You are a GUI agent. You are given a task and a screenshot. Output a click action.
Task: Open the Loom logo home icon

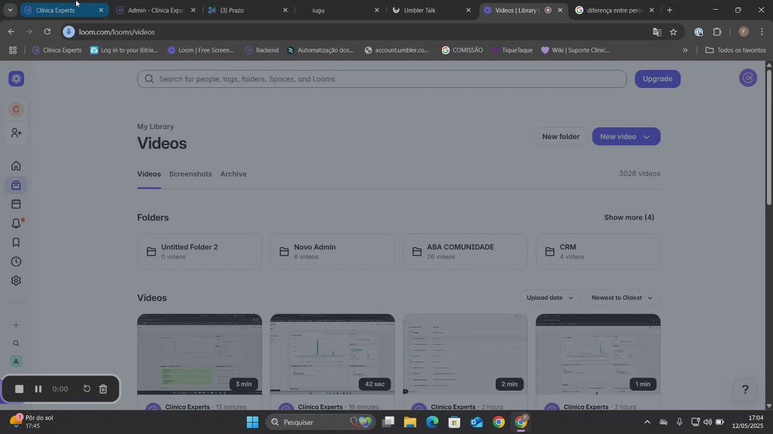pyautogui.click(x=17, y=78)
